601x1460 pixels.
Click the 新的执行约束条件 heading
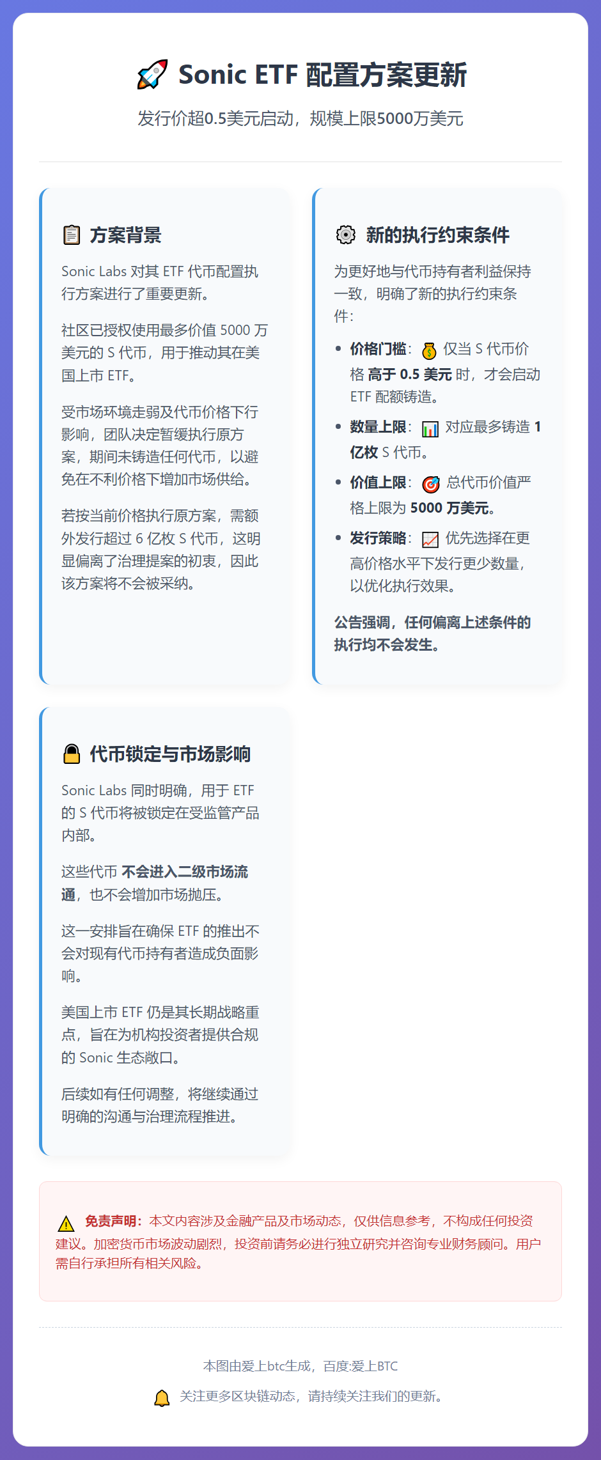438,235
